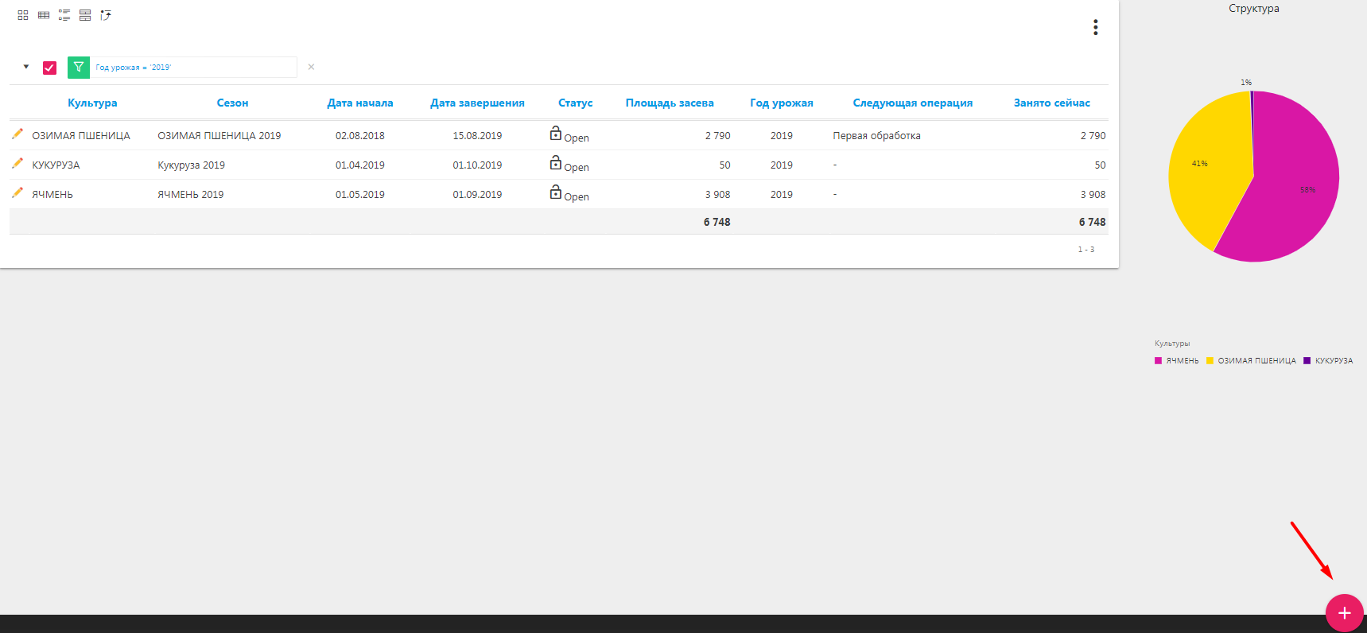The height and width of the screenshot is (633, 1367).
Task: Click the pink plus add button
Action: coord(1344,613)
